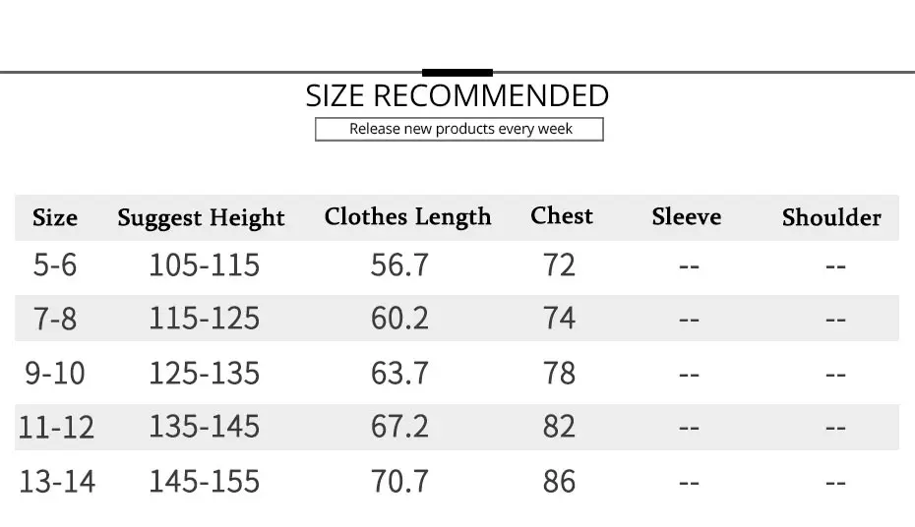The image size is (915, 527).
Task: Click the chest value 82
Action: [x=559, y=427]
